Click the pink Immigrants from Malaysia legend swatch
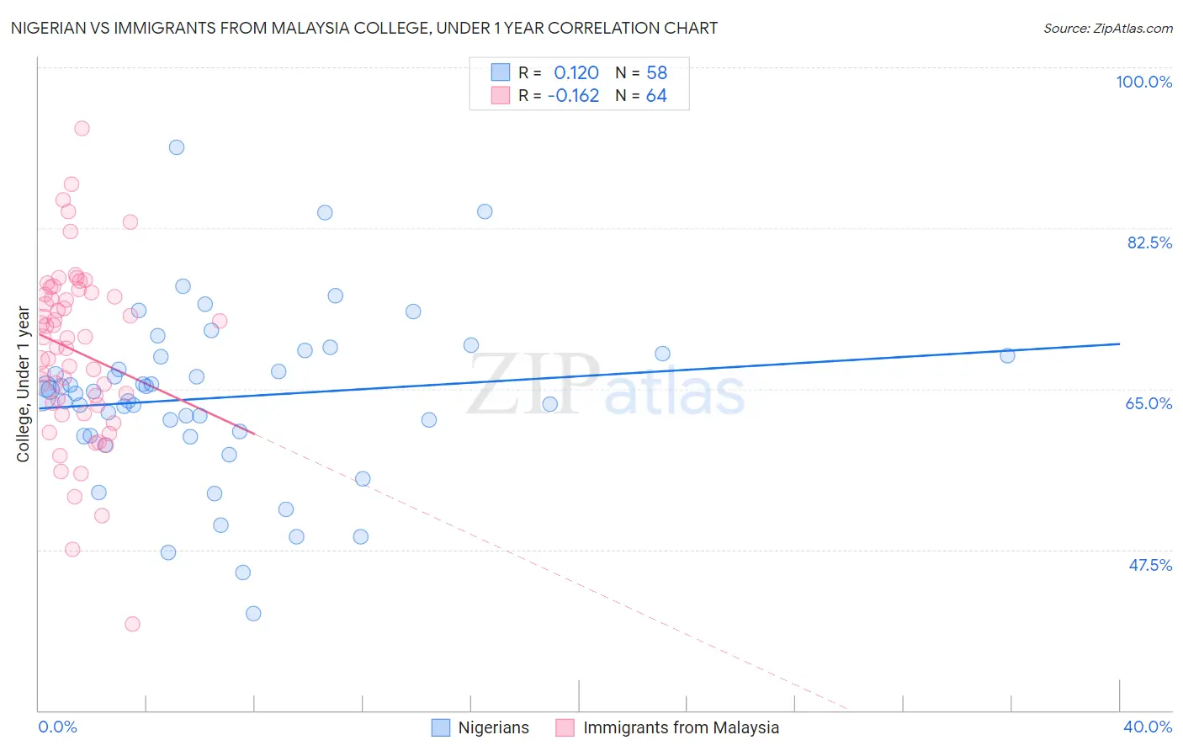This screenshot has width=1183, height=751. pyautogui.click(x=565, y=727)
